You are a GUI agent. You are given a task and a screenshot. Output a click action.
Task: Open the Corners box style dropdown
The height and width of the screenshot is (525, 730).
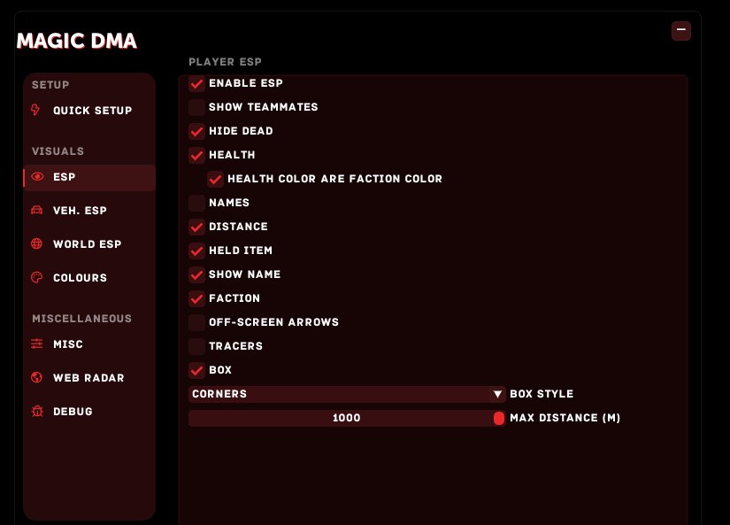pos(347,394)
